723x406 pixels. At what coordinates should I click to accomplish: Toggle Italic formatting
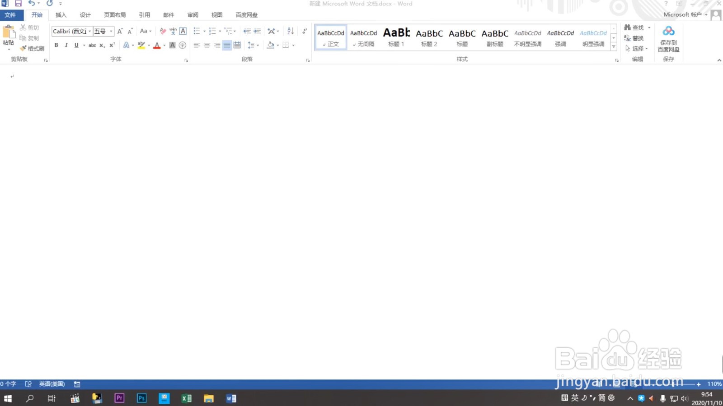pos(66,45)
